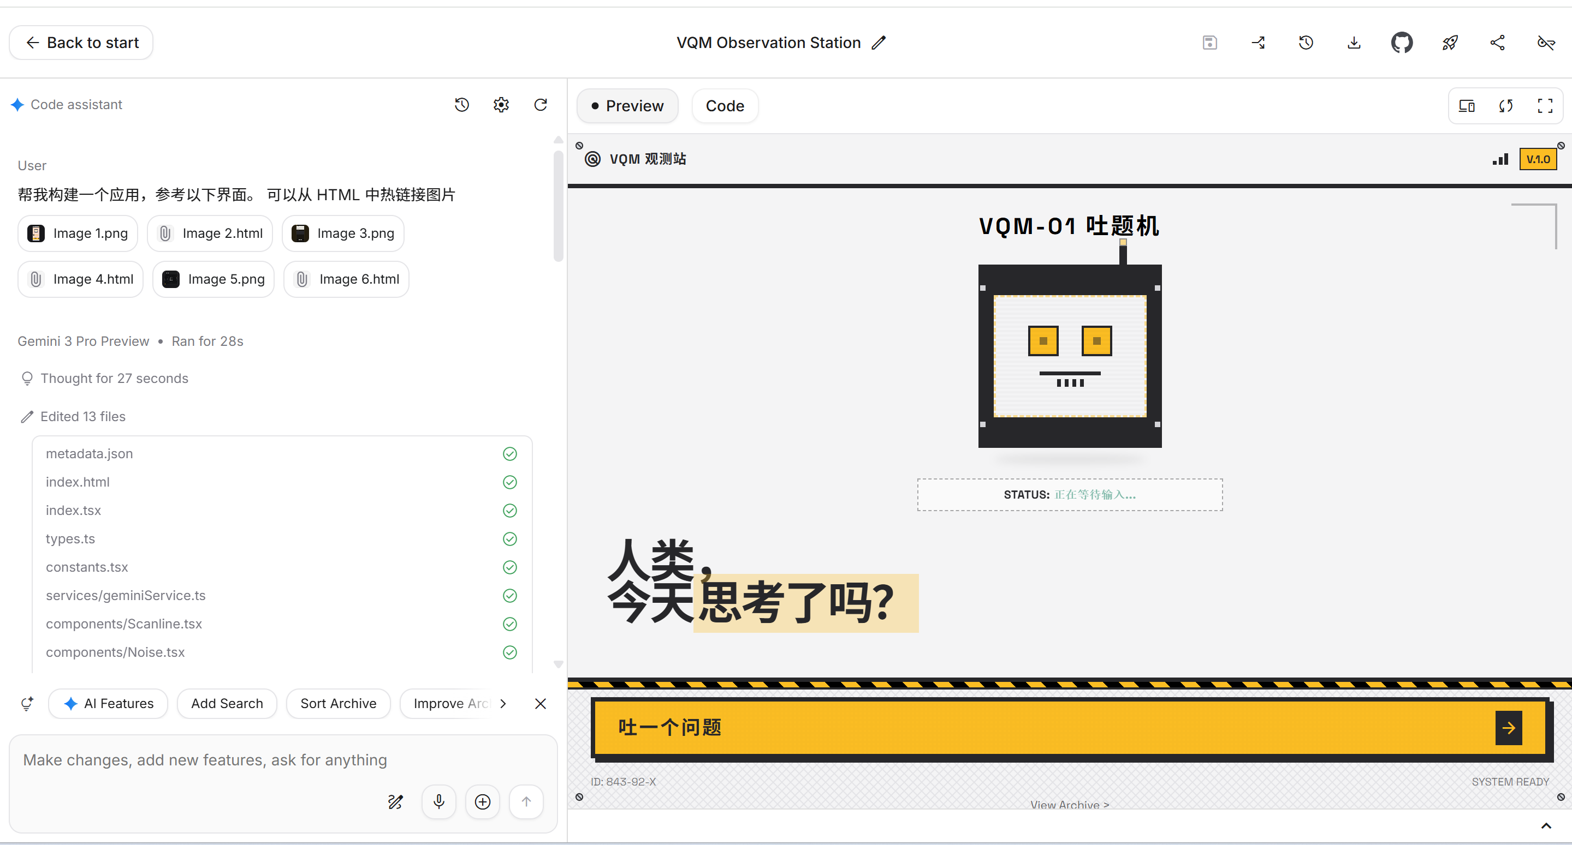Toggle device preview layout icon
This screenshot has width=1572, height=845.
(1467, 106)
